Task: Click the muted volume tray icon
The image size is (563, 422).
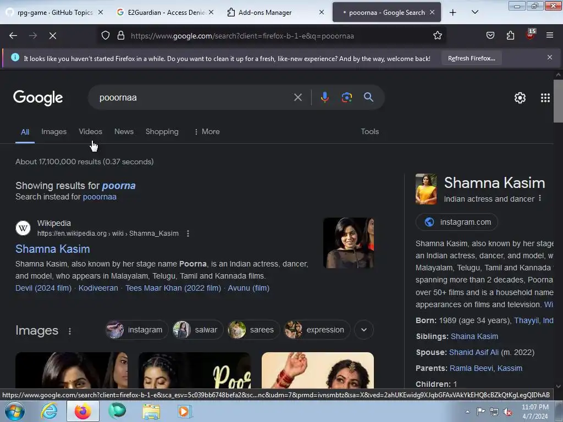Action: coord(507,412)
